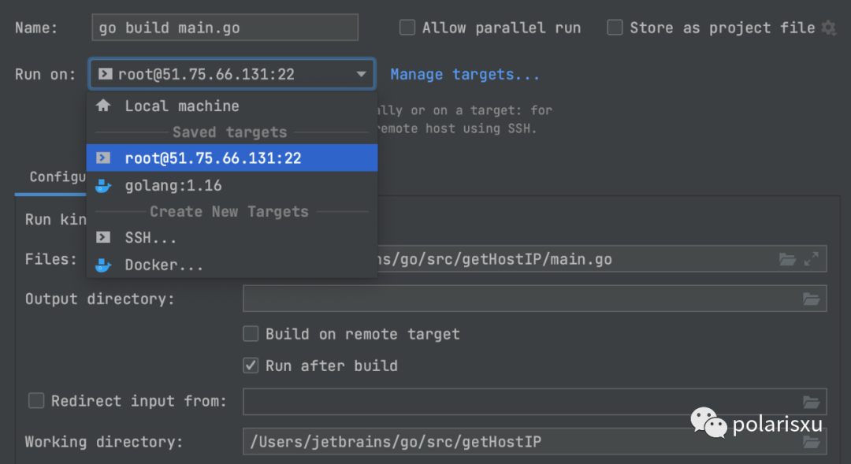Screen dimensions: 851x464
Task: Click the expand arrows icon in Files field
Action: pos(812,259)
